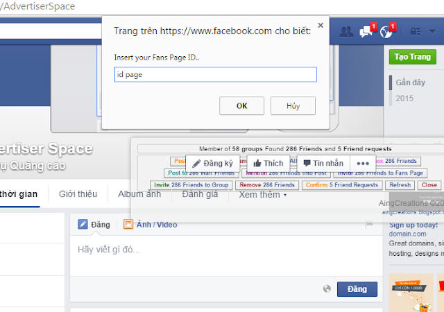This screenshot has height=312, width=444.
Task: Click 'Mention 286 Friends into Post'
Action: coord(286,173)
